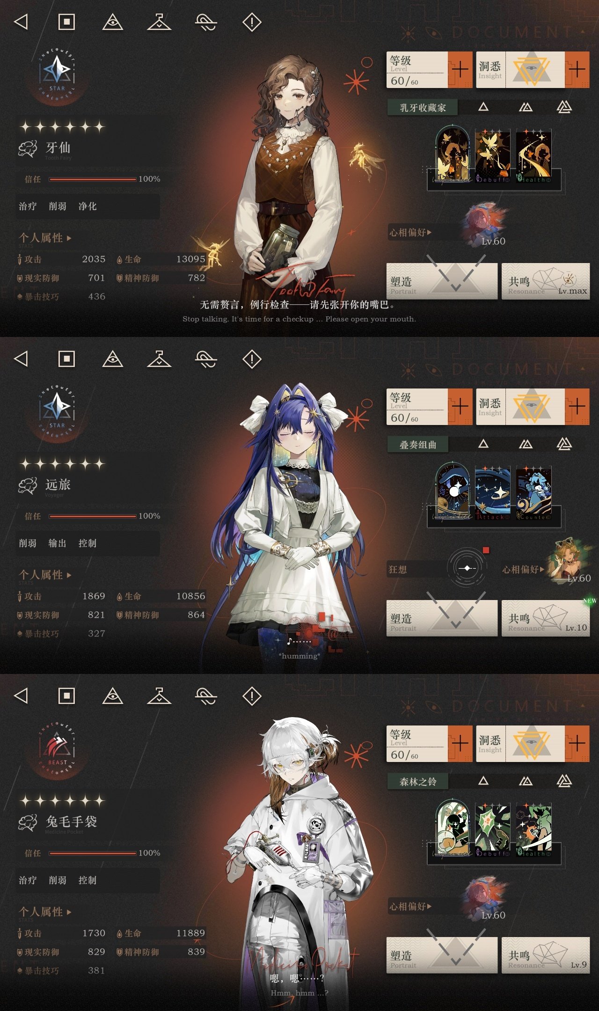Tap eye-triangle icon on Medicine Pocket screen

coord(113,696)
